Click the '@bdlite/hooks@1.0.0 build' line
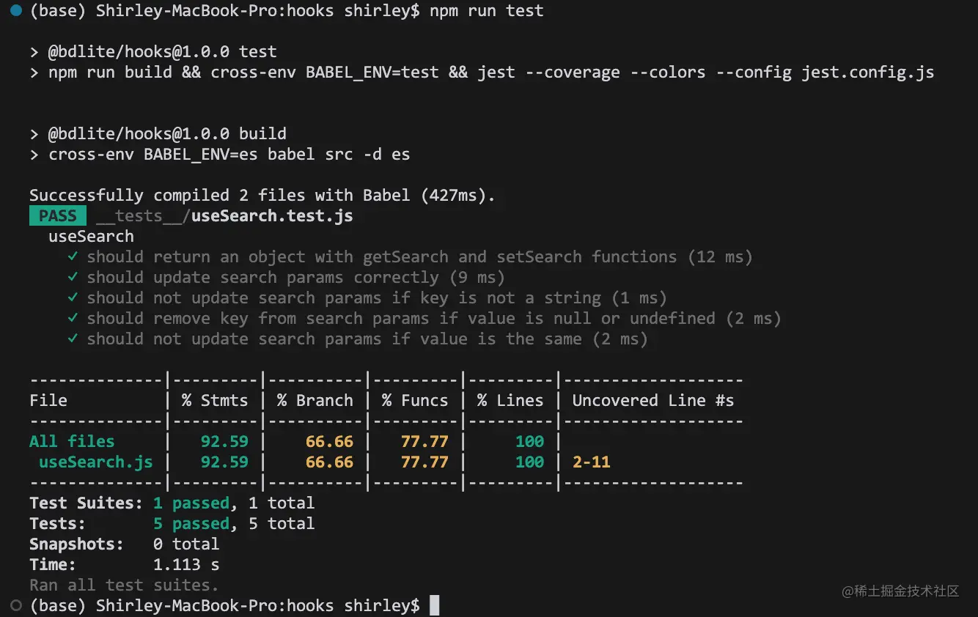 click(x=158, y=133)
